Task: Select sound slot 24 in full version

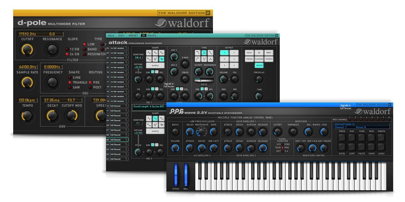Action: [117, 48]
